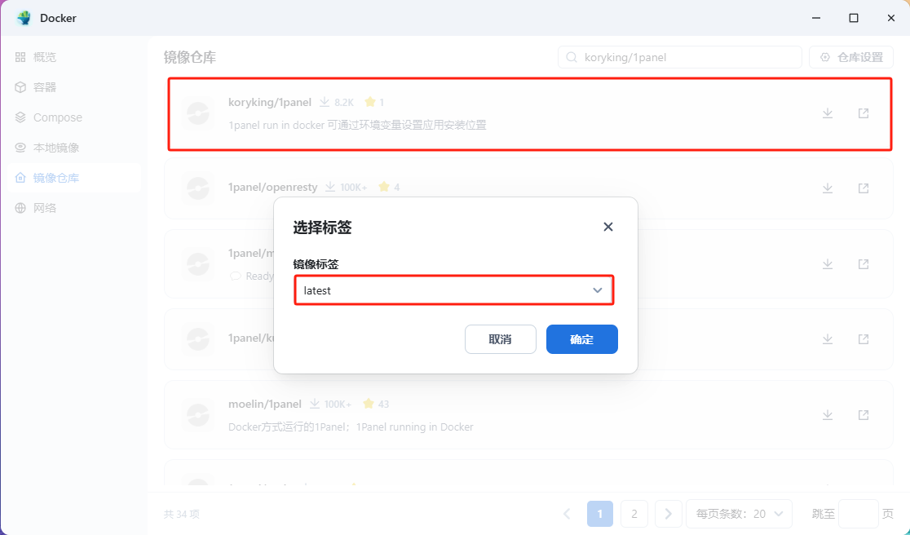910x535 pixels.
Task: Click 取消 to cancel tag selection
Action: click(501, 339)
